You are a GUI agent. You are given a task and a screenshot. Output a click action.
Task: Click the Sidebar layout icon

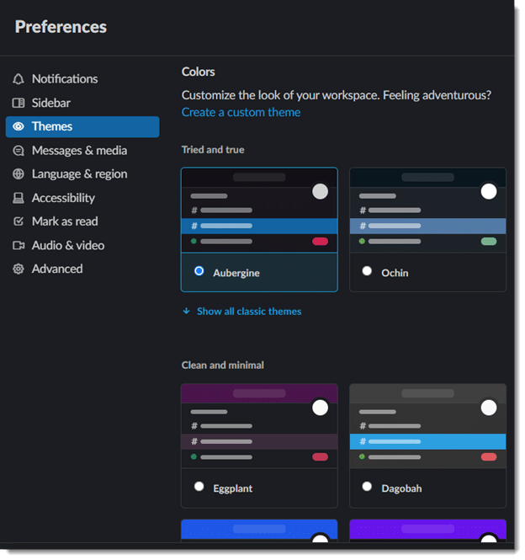tap(19, 103)
